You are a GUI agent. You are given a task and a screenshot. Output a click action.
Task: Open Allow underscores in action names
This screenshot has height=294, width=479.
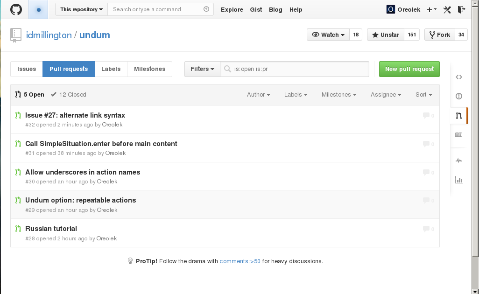[x=83, y=172]
